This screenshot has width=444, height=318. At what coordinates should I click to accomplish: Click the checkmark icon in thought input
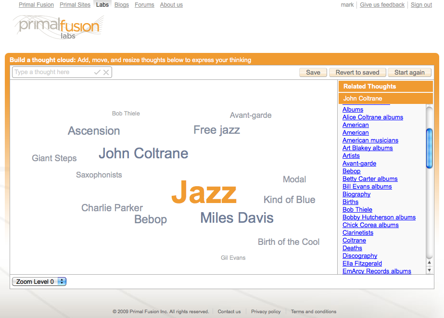tap(97, 72)
